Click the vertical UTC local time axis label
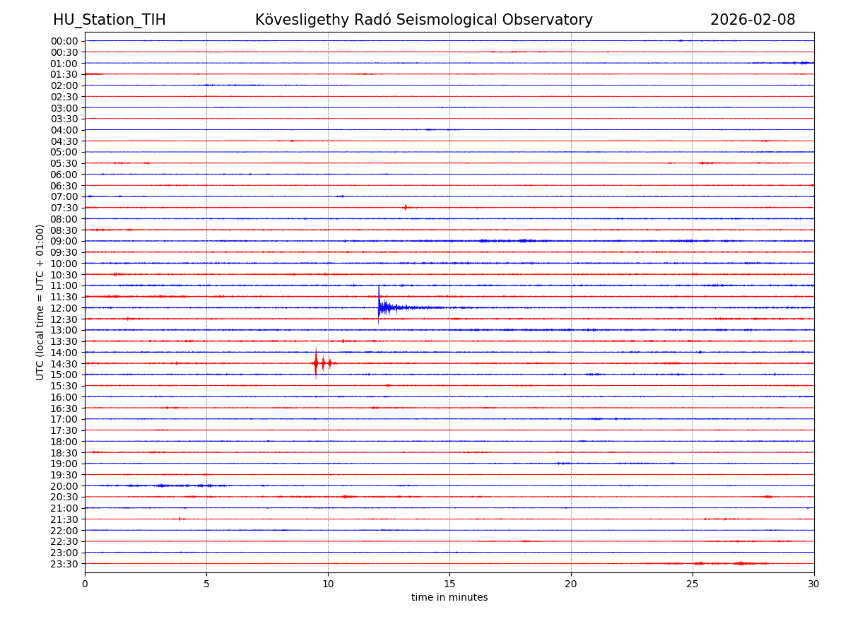 41,302
